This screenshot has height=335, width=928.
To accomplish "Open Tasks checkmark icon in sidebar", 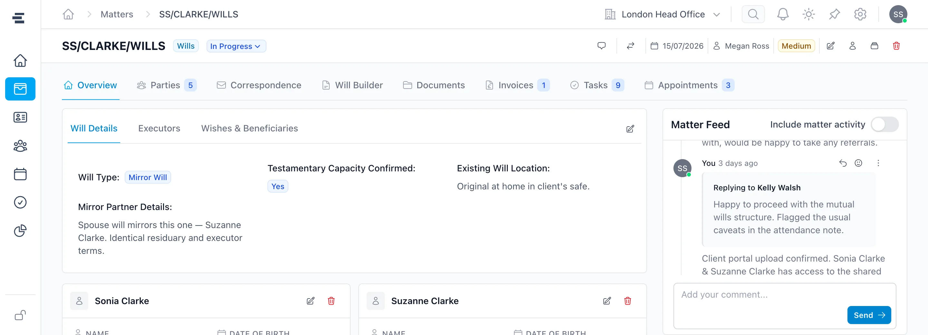I will pyautogui.click(x=20, y=202).
